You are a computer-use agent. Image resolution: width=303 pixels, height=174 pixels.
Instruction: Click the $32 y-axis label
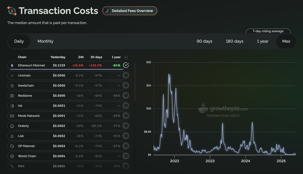click(149, 62)
